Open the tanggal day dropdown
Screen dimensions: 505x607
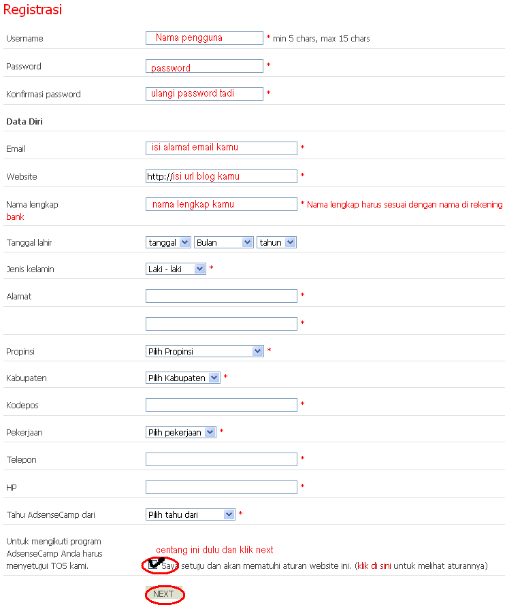pyautogui.click(x=168, y=242)
